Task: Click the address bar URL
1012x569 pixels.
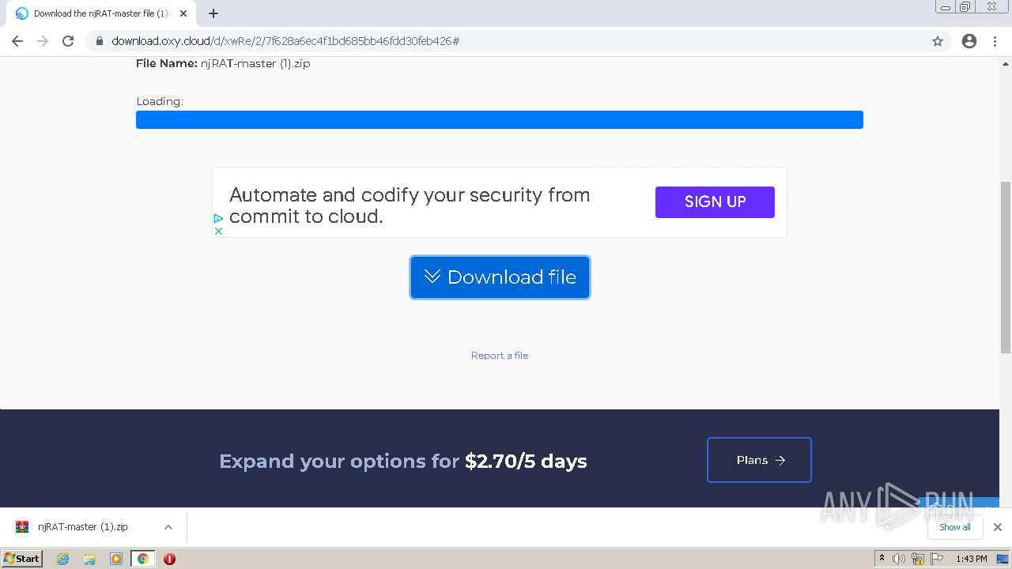Action: coord(285,41)
